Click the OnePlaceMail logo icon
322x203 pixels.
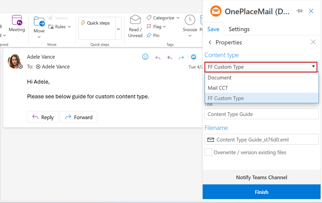216,11
